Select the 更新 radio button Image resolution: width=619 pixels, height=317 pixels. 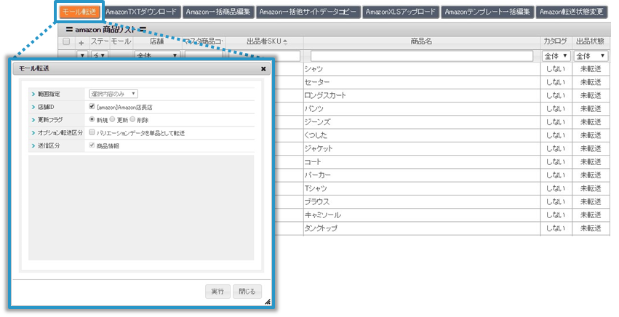click(x=113, y=119)
